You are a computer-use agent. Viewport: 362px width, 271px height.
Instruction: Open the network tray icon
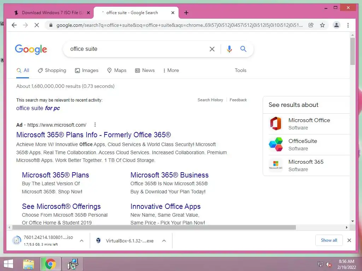pos(320,264)
